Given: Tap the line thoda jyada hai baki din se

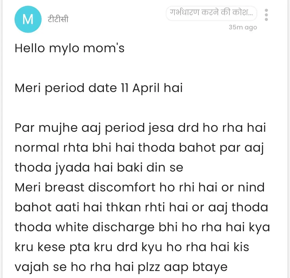Looking at the screenshot, I should pyautogui.click(x=99, y=167).
